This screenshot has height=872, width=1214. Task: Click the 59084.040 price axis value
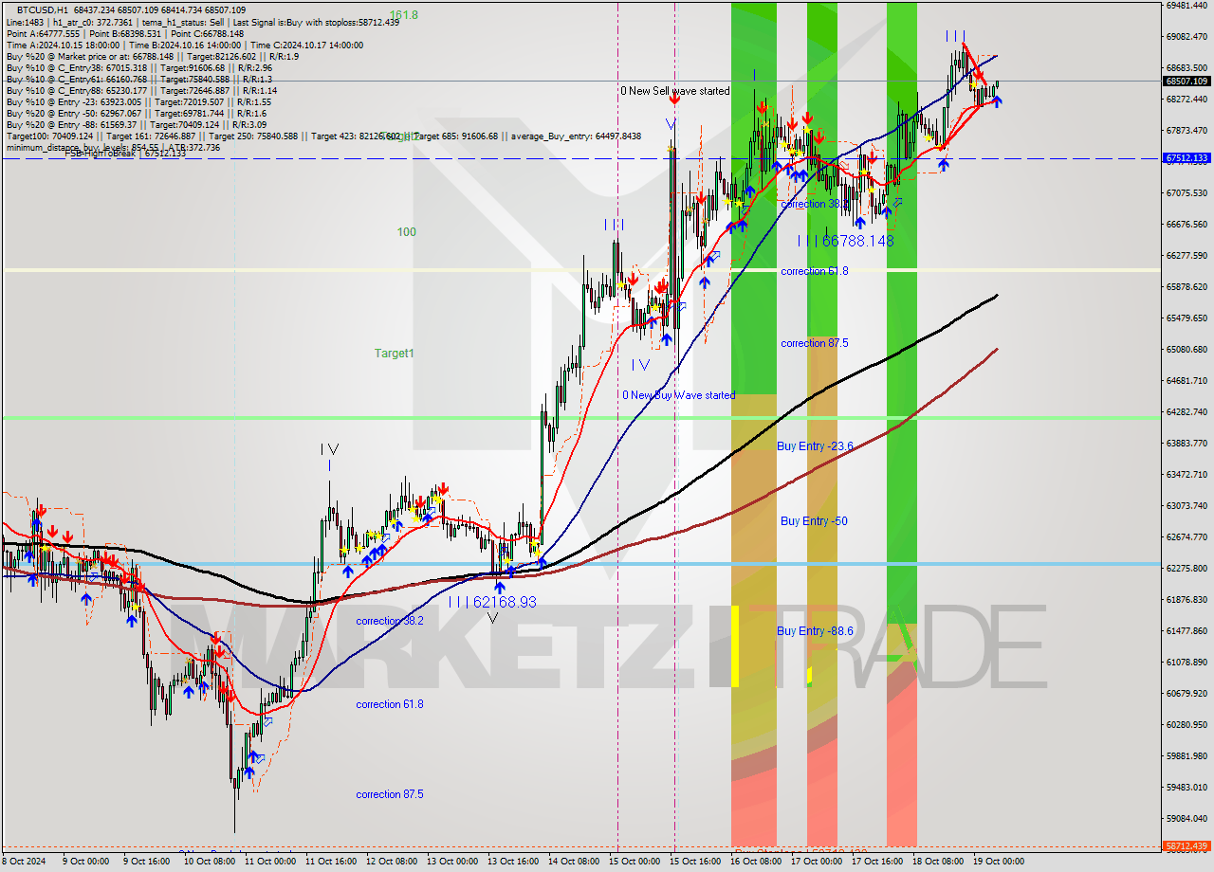coord(1186,818)
